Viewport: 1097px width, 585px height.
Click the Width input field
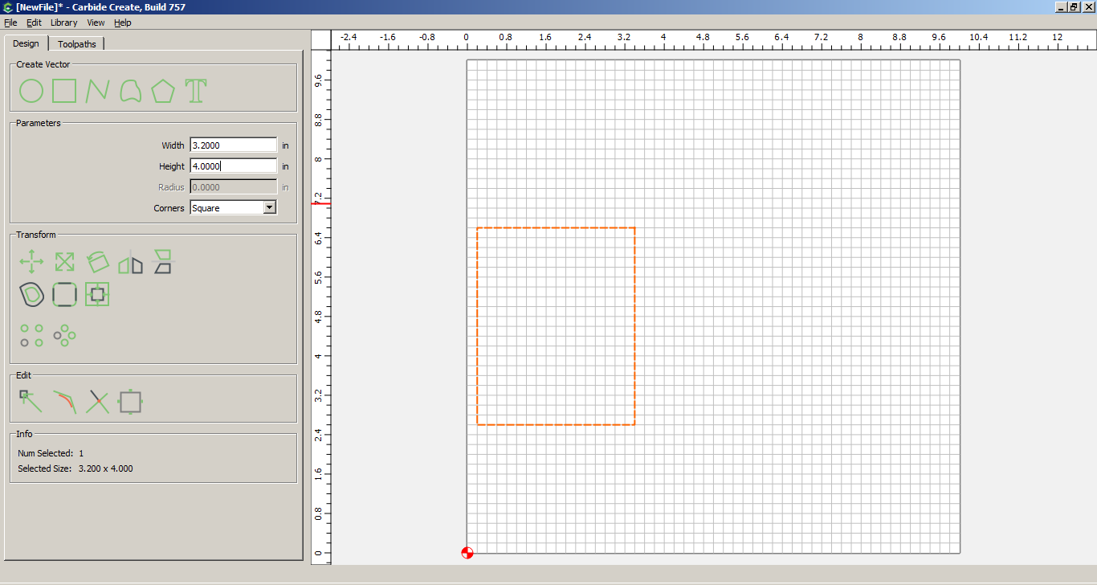233,145
